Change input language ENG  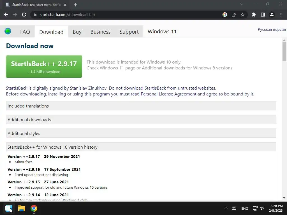click(x=244, y=208)
